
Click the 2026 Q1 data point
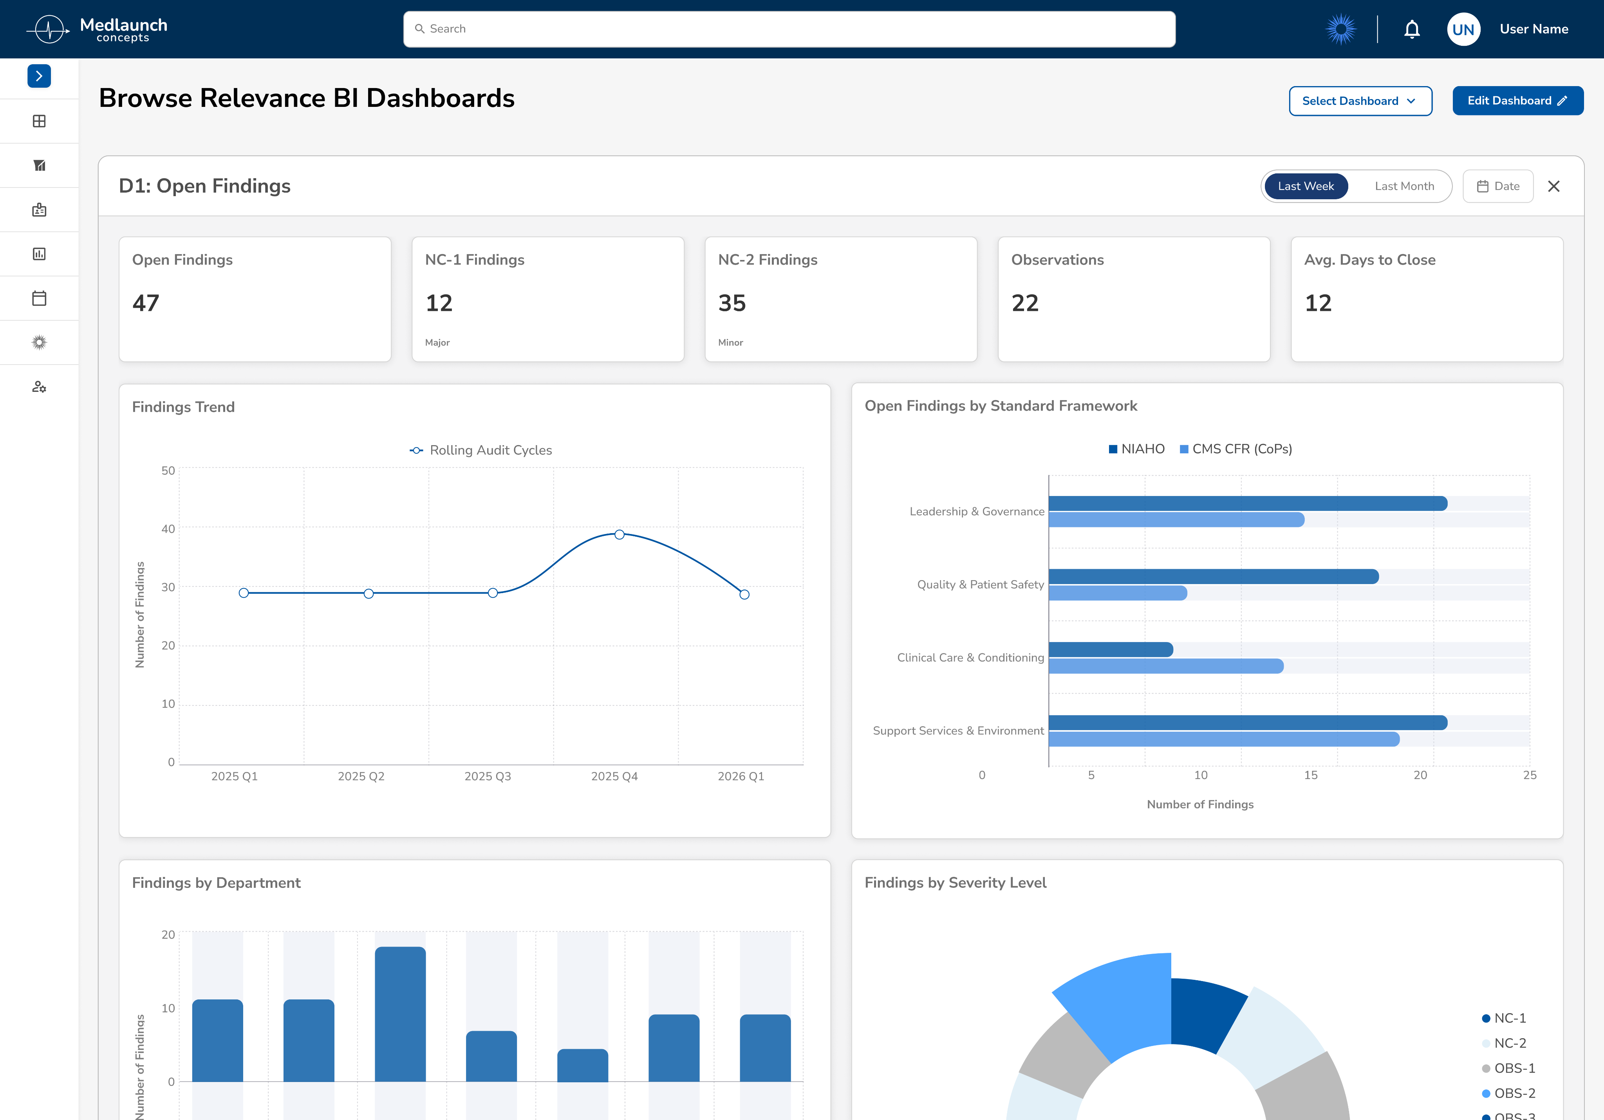745,594
